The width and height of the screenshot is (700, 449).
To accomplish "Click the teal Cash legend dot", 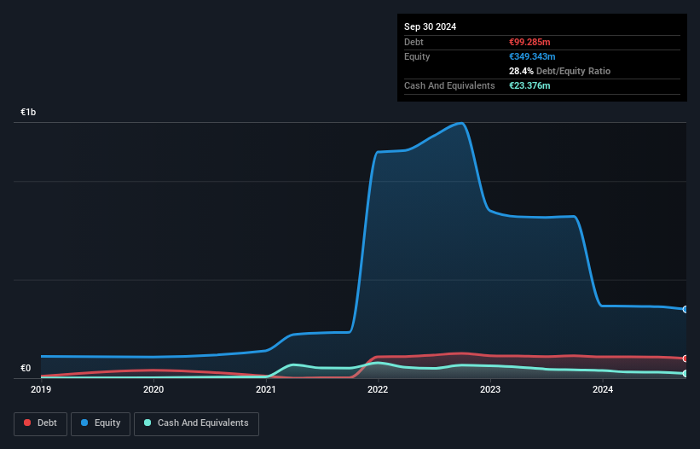I will (x=148, y=423).
